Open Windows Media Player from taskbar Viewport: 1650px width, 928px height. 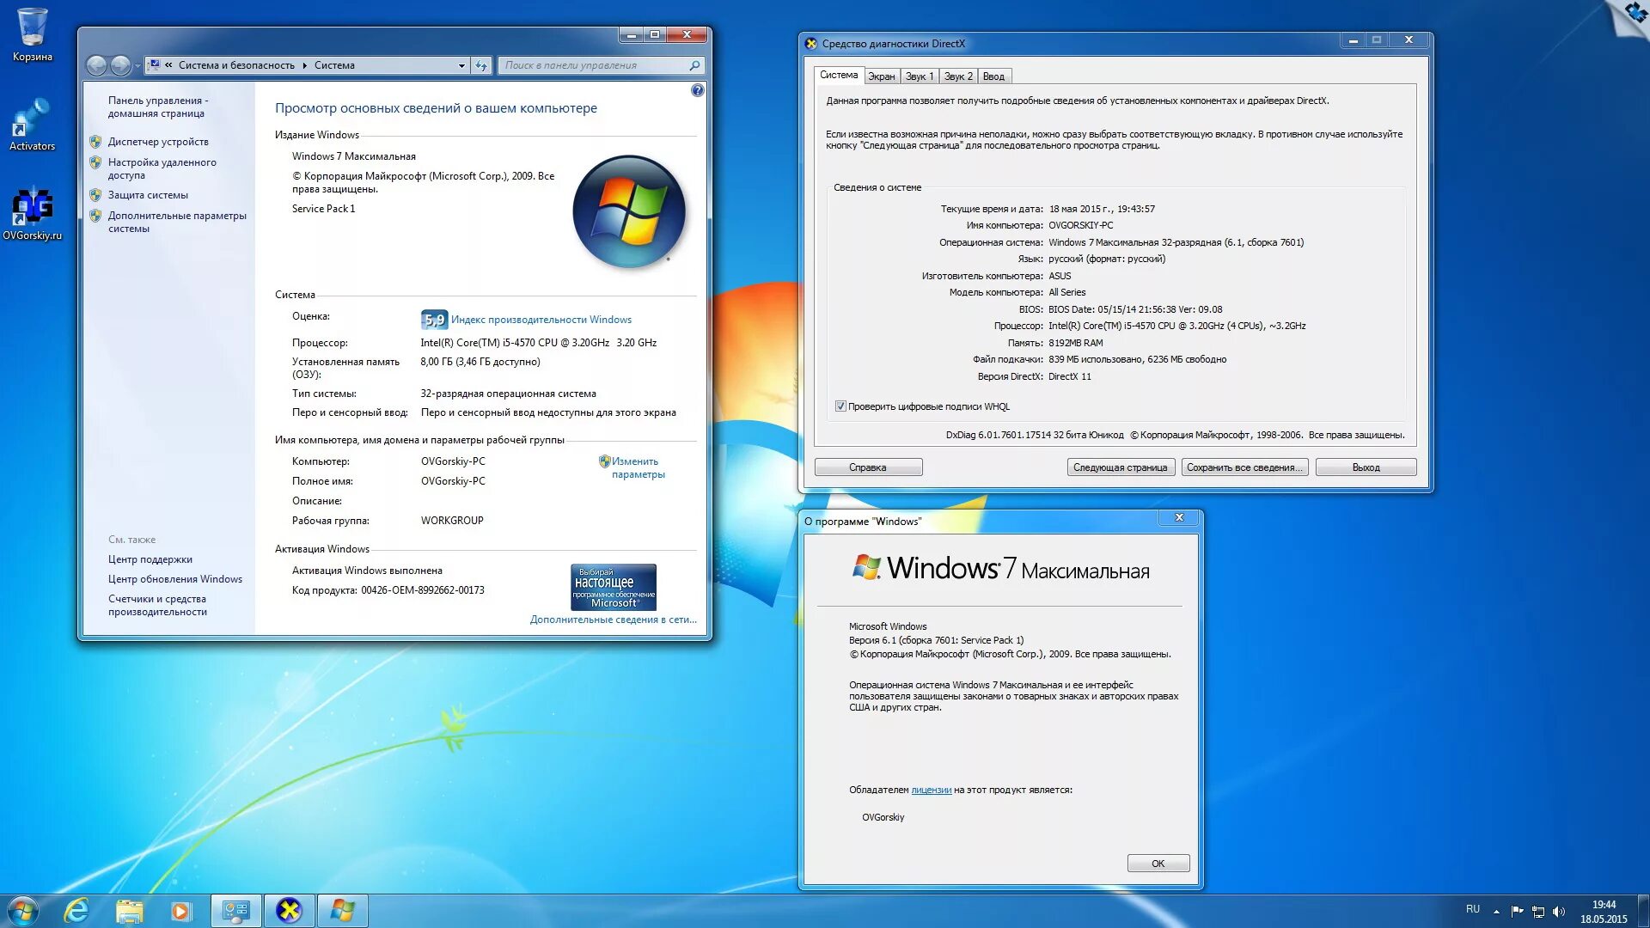tap(180, 910)
